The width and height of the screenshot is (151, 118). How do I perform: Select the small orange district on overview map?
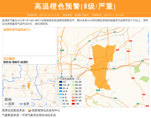pos(29,85)
